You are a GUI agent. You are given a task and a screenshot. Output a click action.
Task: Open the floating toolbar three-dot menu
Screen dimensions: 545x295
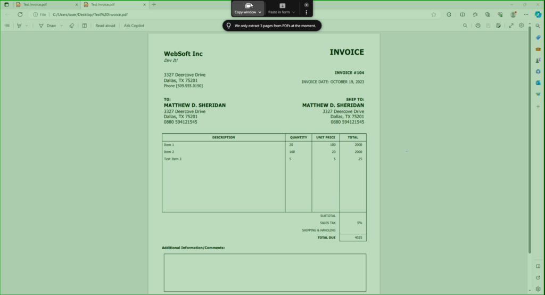point(306,12)
